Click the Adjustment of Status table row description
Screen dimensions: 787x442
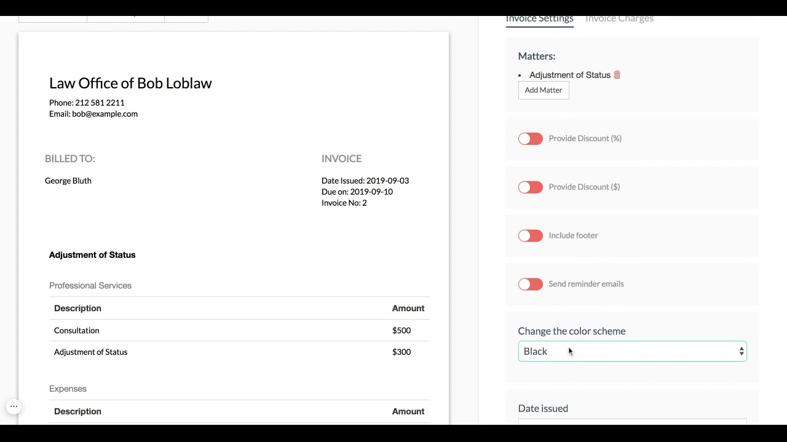click(91, 352)
